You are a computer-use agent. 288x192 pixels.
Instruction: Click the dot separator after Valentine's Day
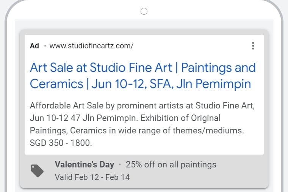coord(120,164)
